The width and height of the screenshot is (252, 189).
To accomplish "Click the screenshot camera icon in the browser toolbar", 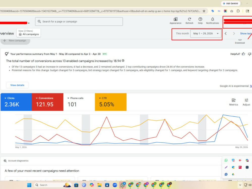I will [x=232, y=11].
